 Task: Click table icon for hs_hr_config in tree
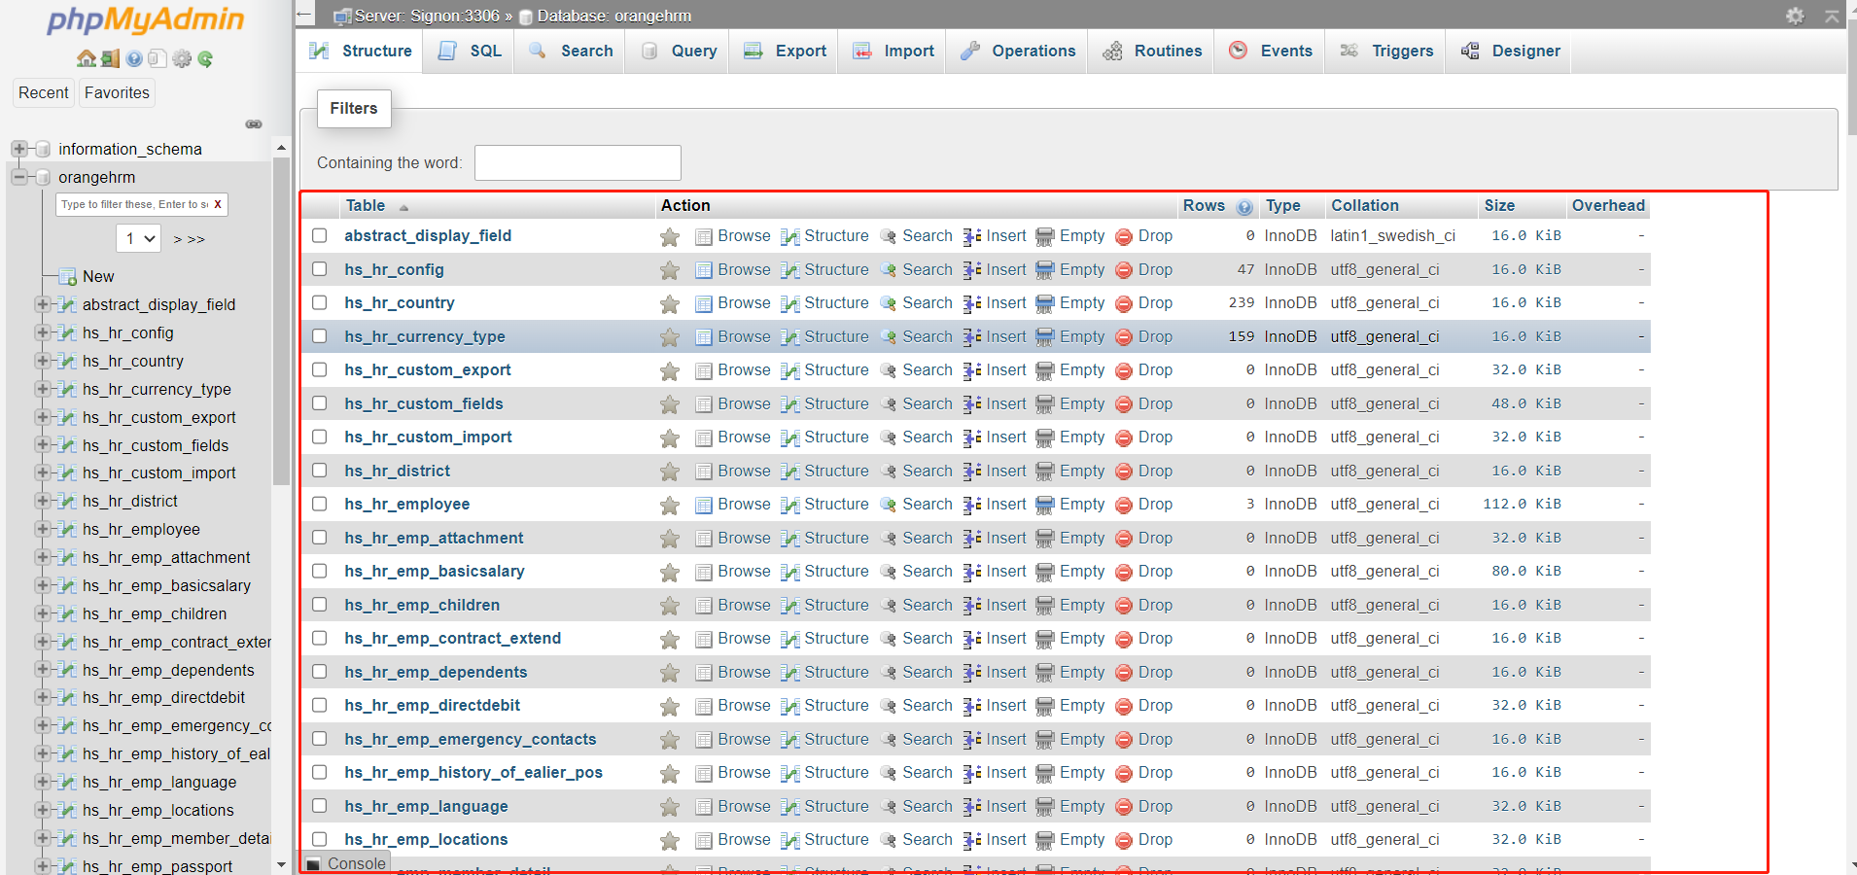tap(67, 332)
